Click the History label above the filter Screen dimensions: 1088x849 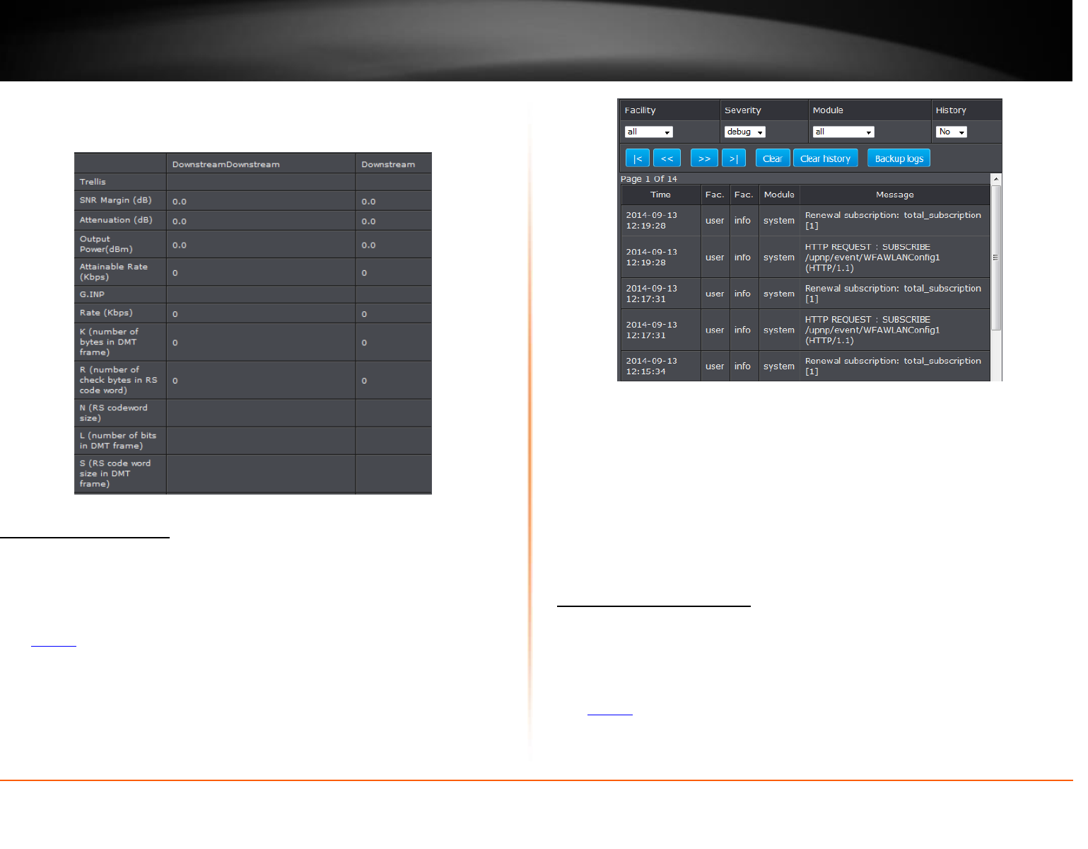pyautogui.click(x=951, y=110)
